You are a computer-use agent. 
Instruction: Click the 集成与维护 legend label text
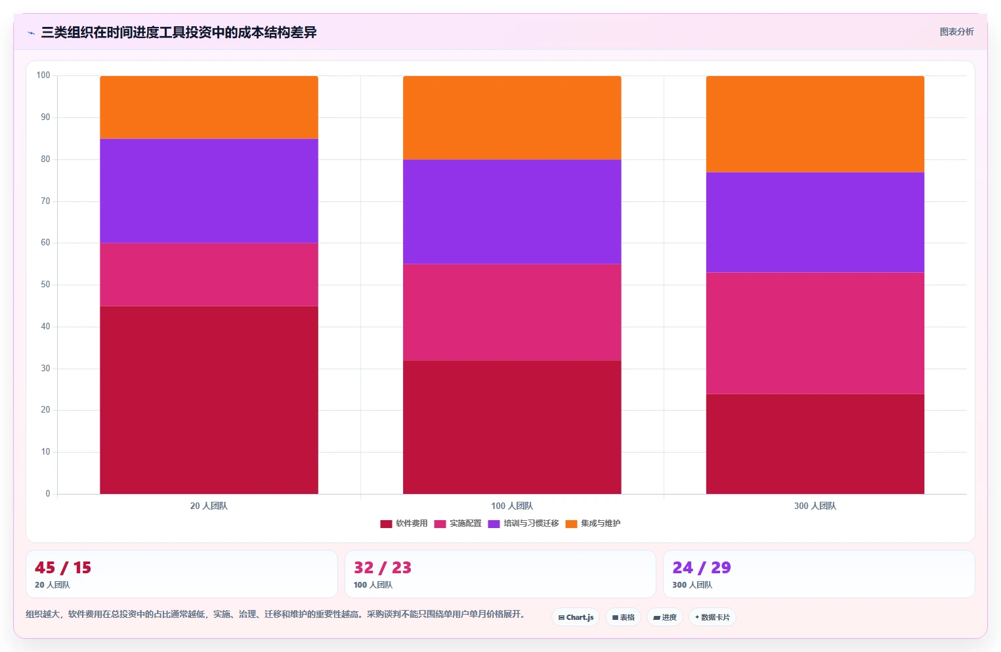click(601, 523)
